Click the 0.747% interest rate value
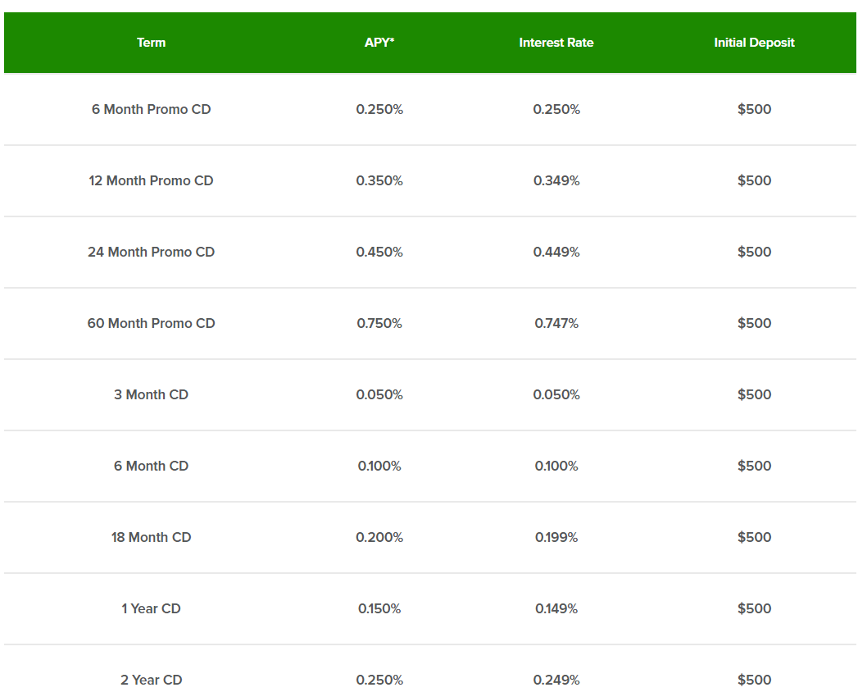 [556, 323]
